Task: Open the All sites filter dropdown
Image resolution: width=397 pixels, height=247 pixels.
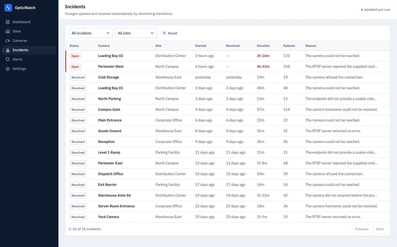Action: 136,33
